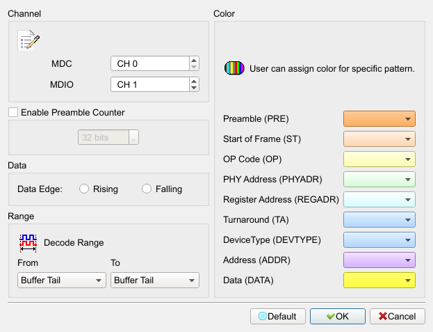The image size is (433, 332).
Task: Open Start of Frame (ST) color picker
Action: pos(379,139)
